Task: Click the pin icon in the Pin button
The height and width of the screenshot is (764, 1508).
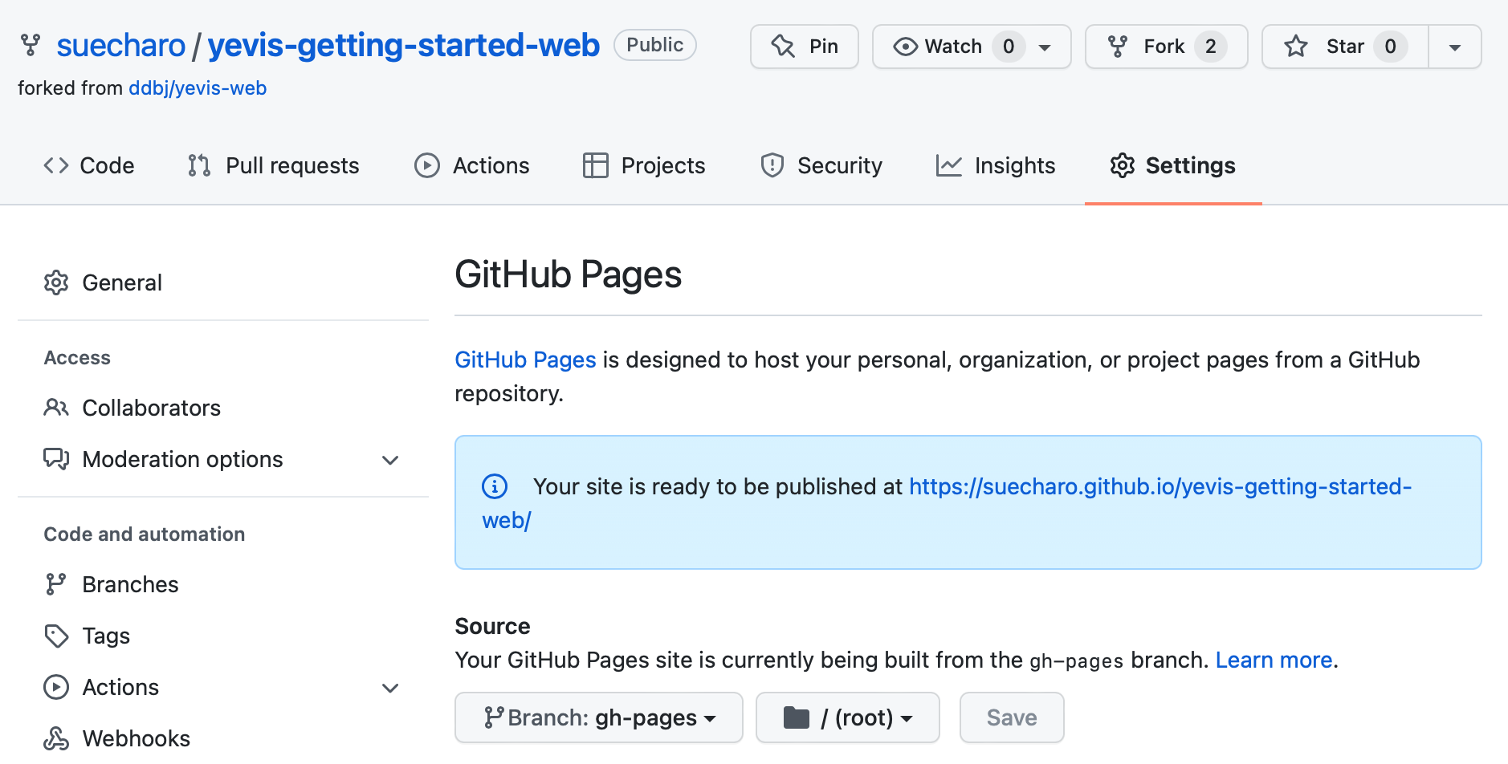Action: pyautogui.click(x=783, y=47)
